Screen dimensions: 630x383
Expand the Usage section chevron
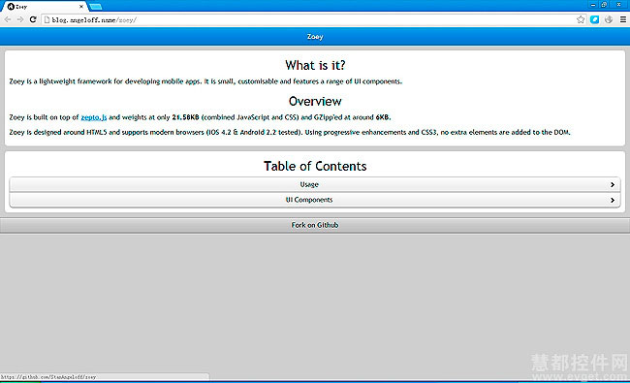tap(613, 184)
